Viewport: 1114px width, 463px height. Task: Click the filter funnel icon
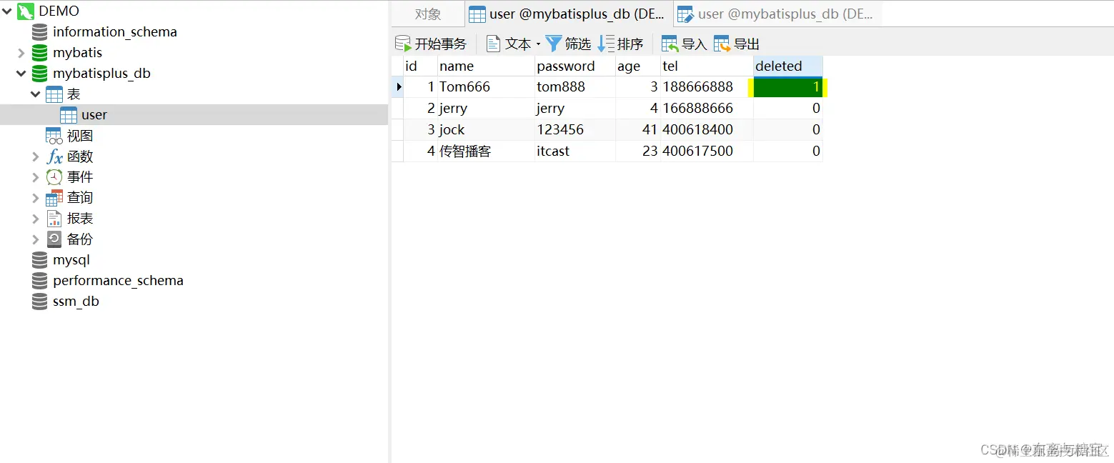pyautogui.click(x=554, y=44)
